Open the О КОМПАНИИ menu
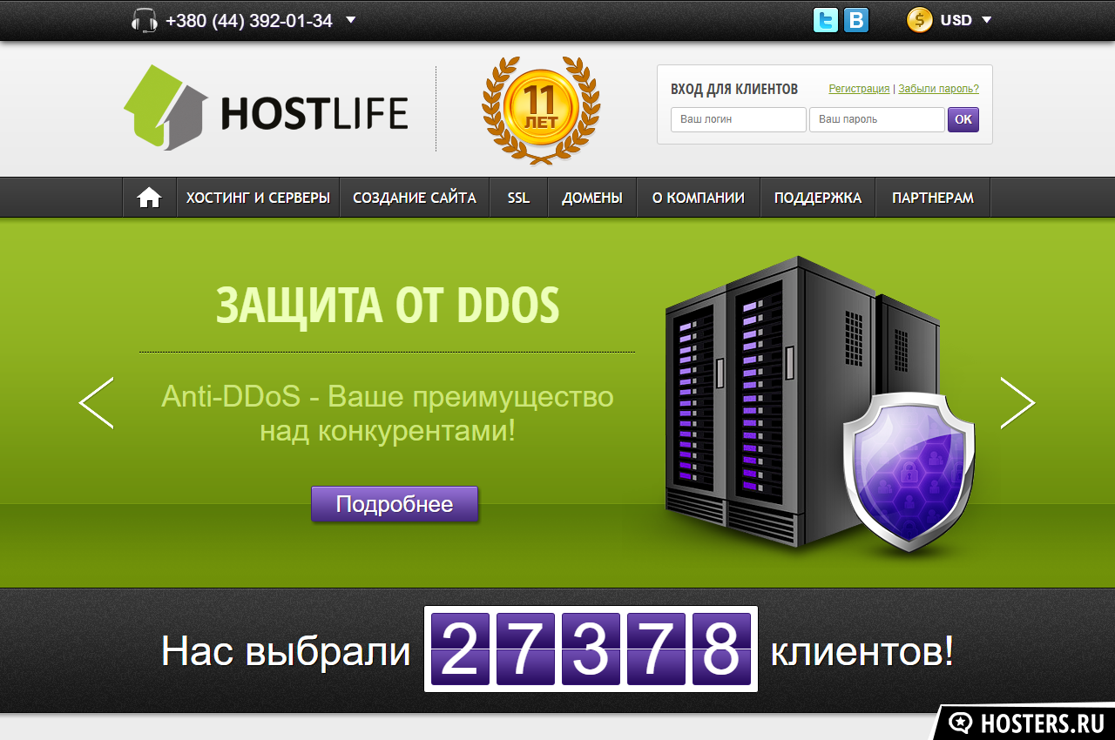 (x=699, y=198)
